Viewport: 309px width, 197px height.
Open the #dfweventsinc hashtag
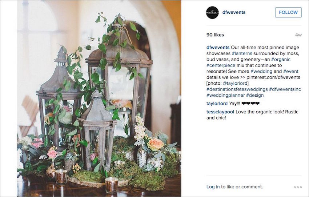285,89
